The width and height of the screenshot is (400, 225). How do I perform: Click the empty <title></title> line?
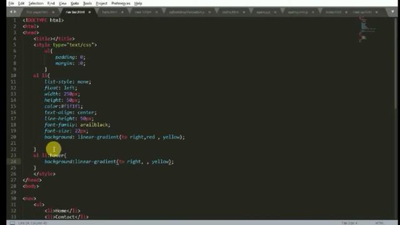pyautogui.click(x=54, y=39)
